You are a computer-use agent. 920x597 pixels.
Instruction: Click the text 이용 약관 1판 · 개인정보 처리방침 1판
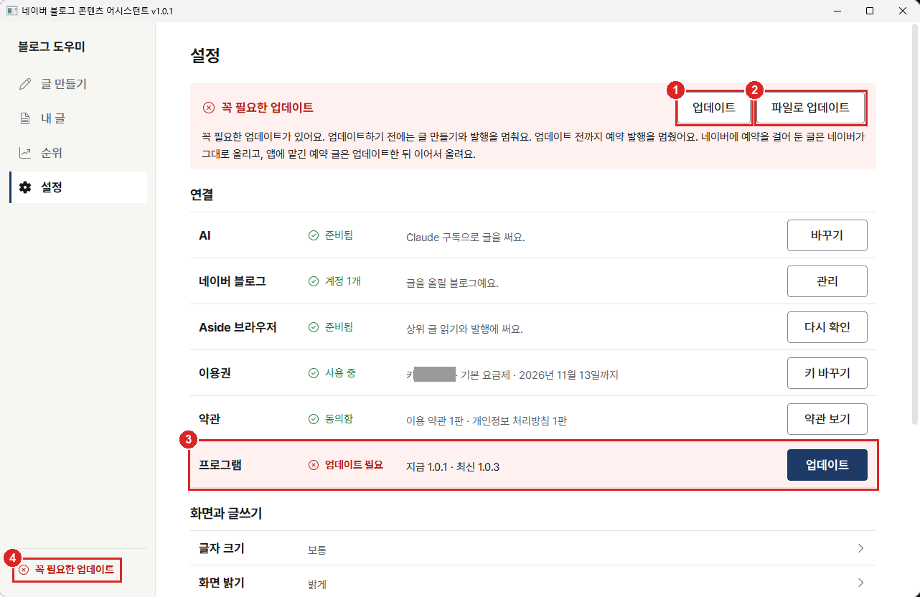point(487,421)
